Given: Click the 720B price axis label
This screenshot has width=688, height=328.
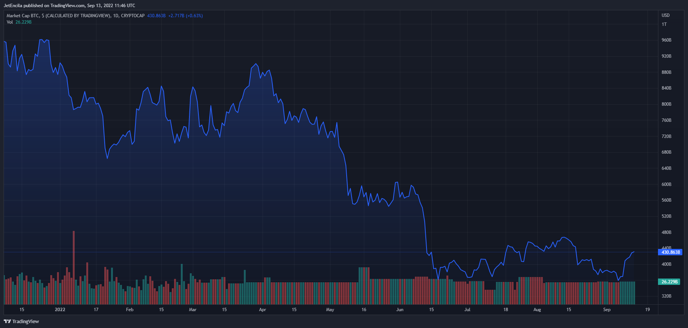Looking at the screenshot, I should (666, 136).
